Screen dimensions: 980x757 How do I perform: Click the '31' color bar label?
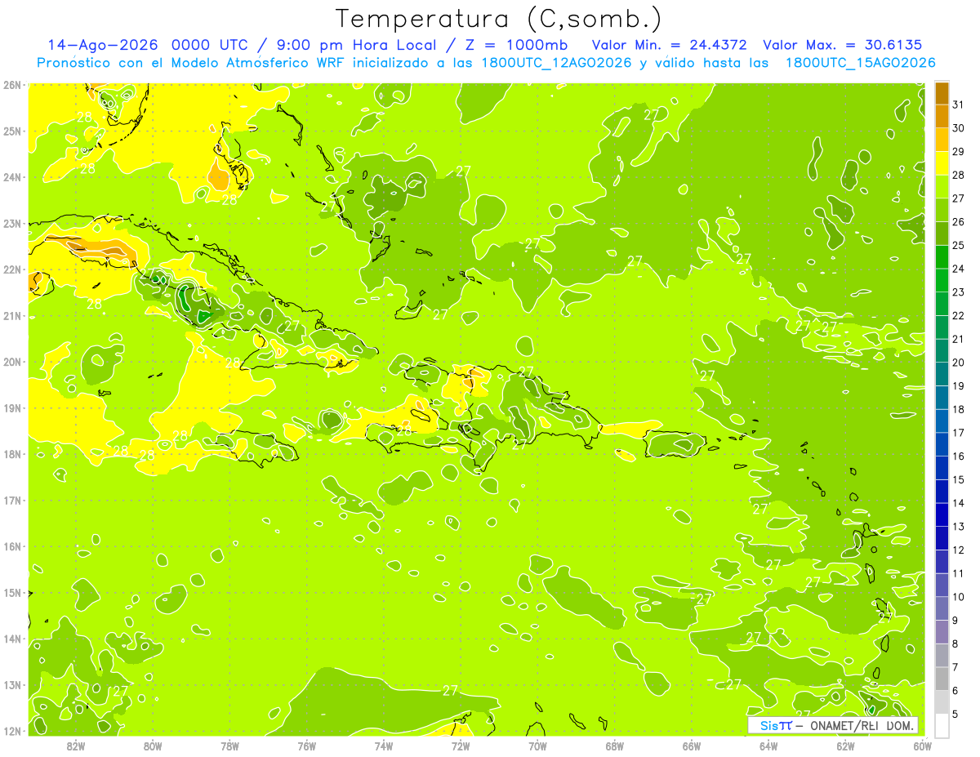[959, 105]
